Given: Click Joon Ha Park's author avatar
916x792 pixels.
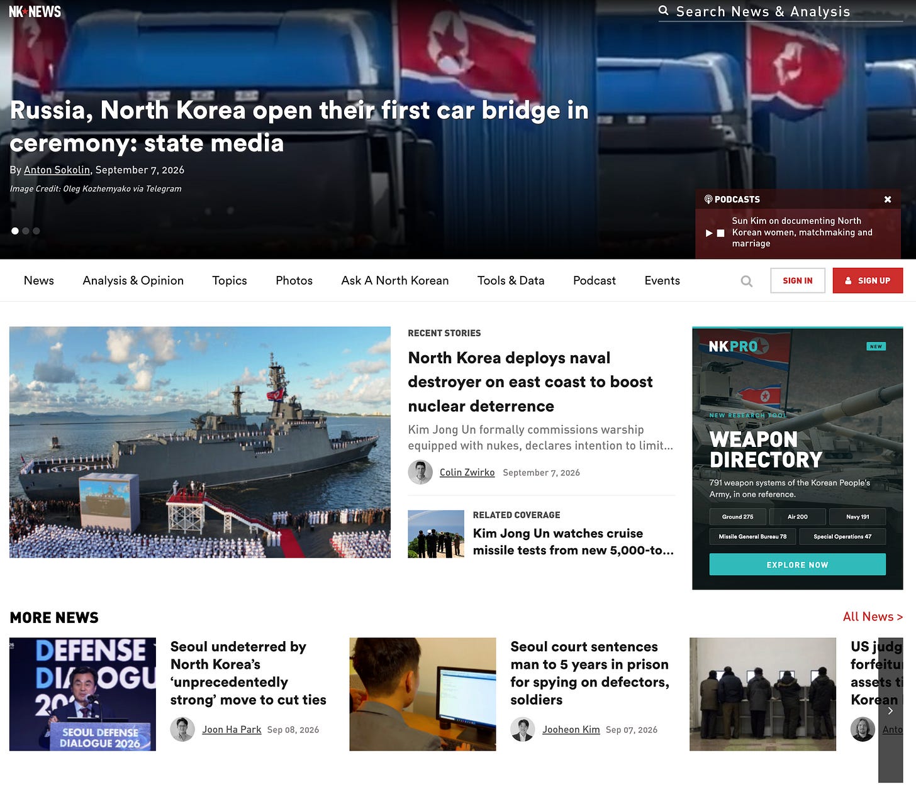Looking at the screenshot, I should click(182, 729).
